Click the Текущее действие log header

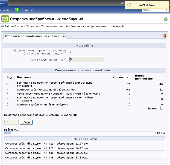(85, 139)
